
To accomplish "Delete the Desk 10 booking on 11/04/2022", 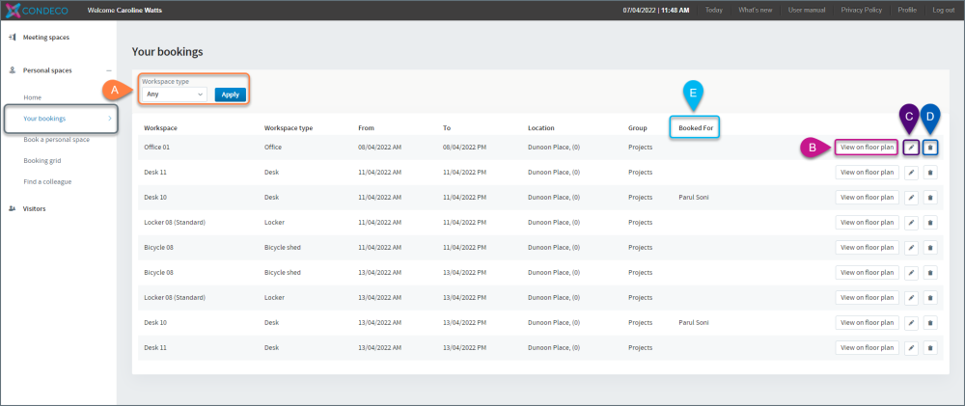I will [930, 198].
